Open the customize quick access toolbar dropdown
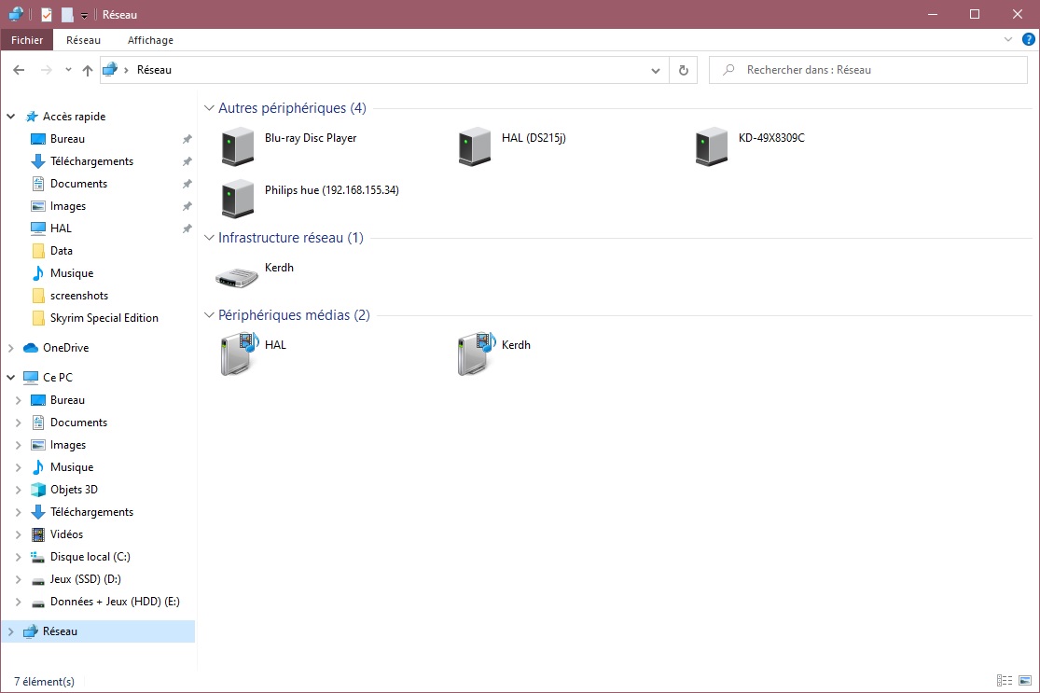This screenshot has width=1040, height=693. coord(84,15)
